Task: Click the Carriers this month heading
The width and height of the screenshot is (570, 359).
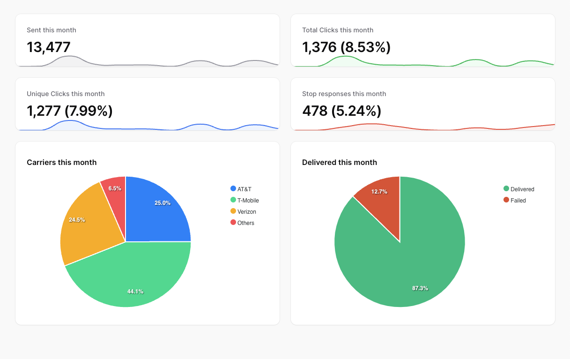Action: [62, 163]
